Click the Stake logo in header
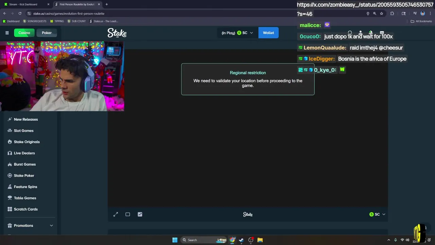435x245 pixels. [117, 33]
